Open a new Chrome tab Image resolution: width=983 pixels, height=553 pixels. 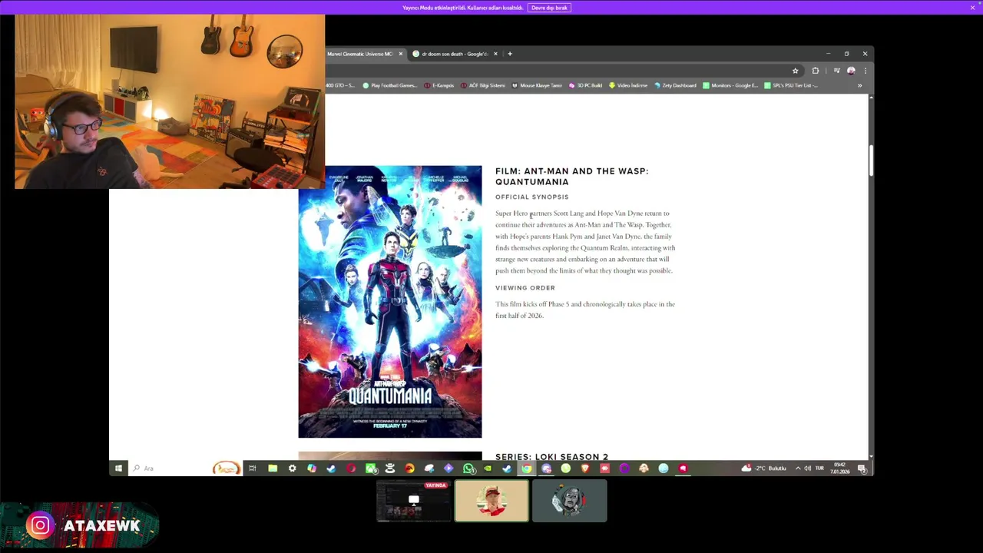[510, 54]
